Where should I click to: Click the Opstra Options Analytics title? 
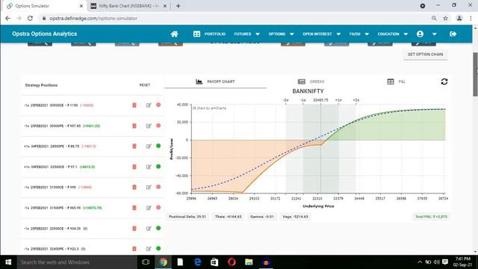pyautogui.click(x=45, y=34)
